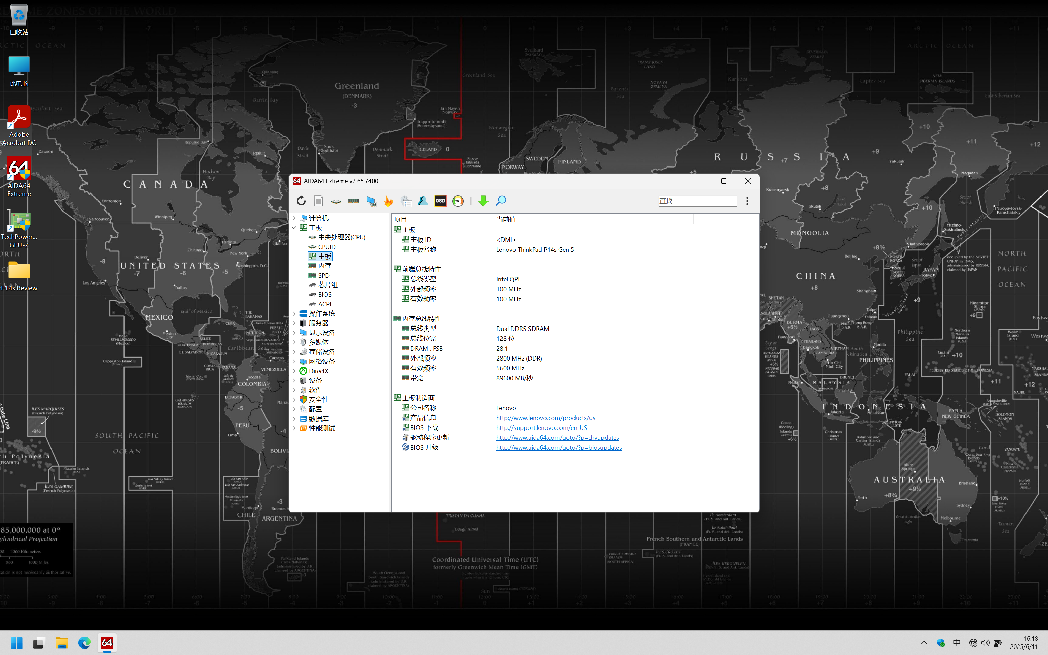Viewport: 1048px width, 655px height.
Task: Open the lenovo.com/products/us link
Action: coord(545,418)
